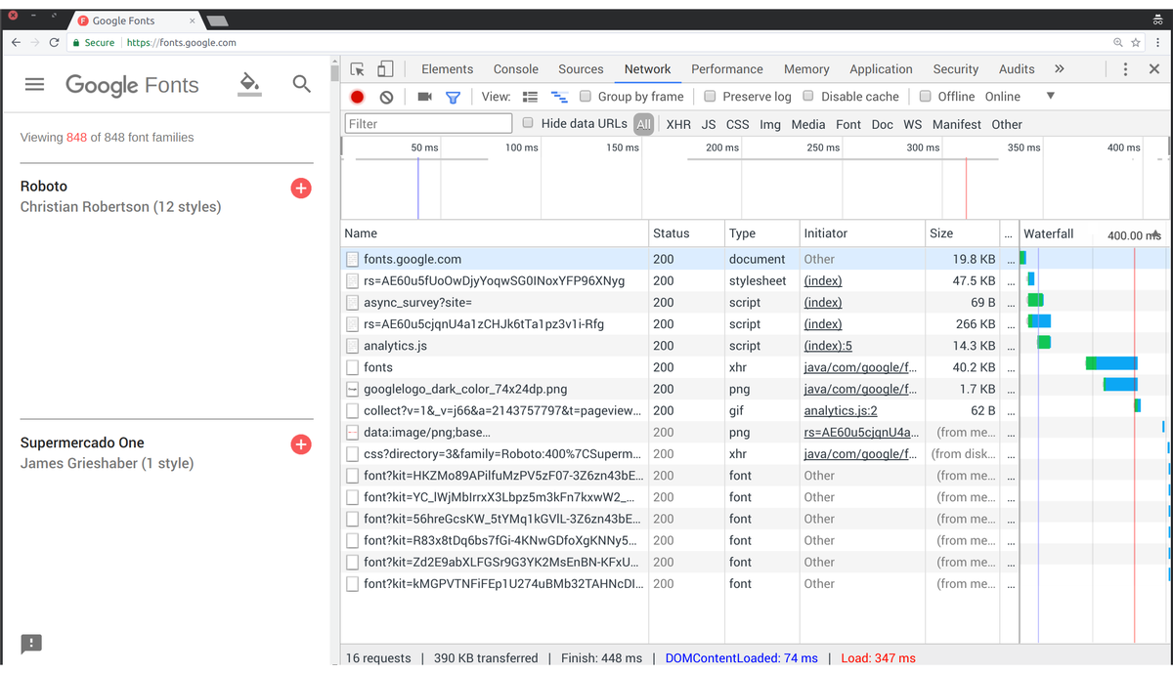Click the capture screenshots camera icon
The image size is (1173, 674).
424,97
